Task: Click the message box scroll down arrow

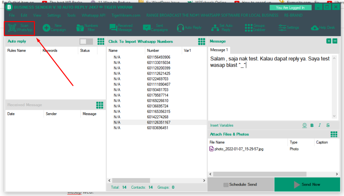Action: click(334, 116)
